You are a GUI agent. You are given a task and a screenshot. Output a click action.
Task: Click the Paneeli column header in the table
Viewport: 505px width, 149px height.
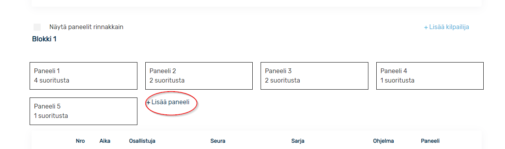point(430,141)
